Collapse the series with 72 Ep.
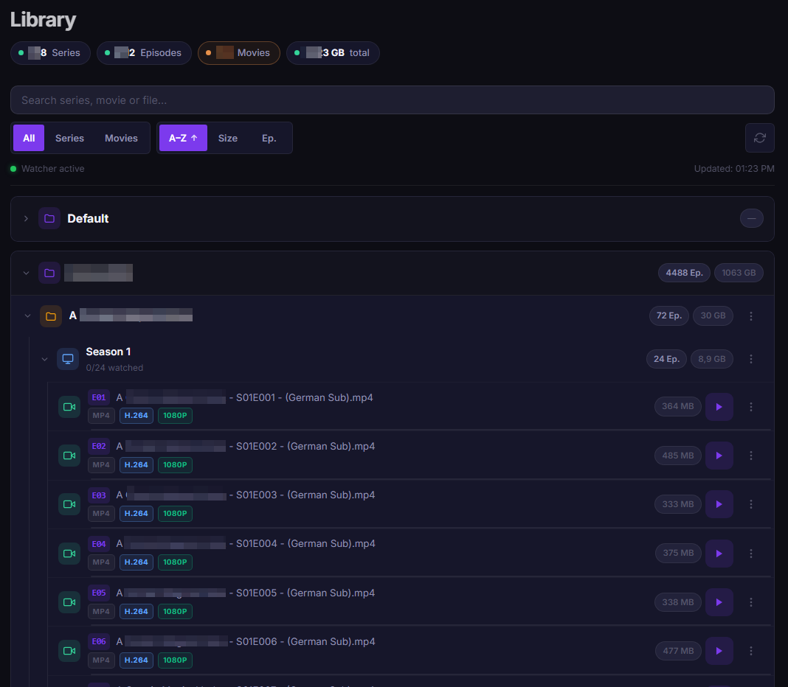 27,316
